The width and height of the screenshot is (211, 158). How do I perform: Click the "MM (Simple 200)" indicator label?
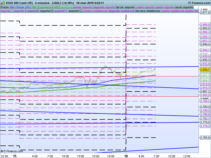click(x=18, y=7)
